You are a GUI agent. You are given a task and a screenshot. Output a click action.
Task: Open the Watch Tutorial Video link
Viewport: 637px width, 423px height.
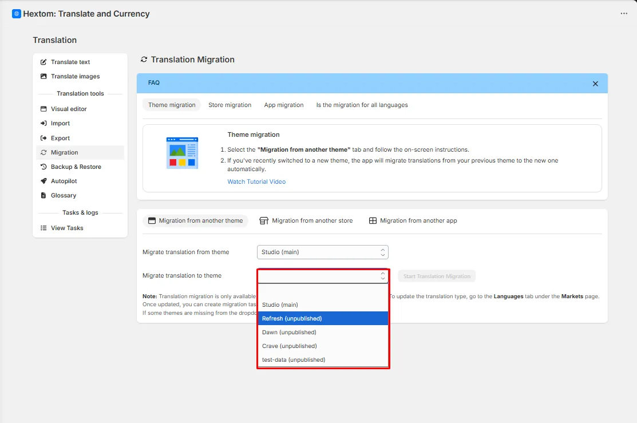click(x=256, y=181)
